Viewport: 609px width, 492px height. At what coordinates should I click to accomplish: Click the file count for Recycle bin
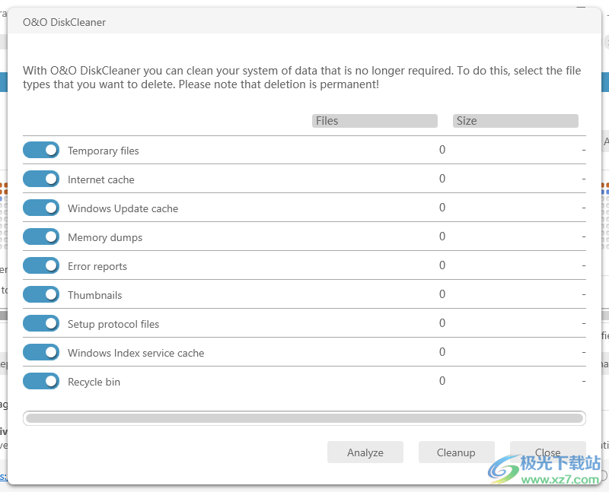(x=442, y=381)
